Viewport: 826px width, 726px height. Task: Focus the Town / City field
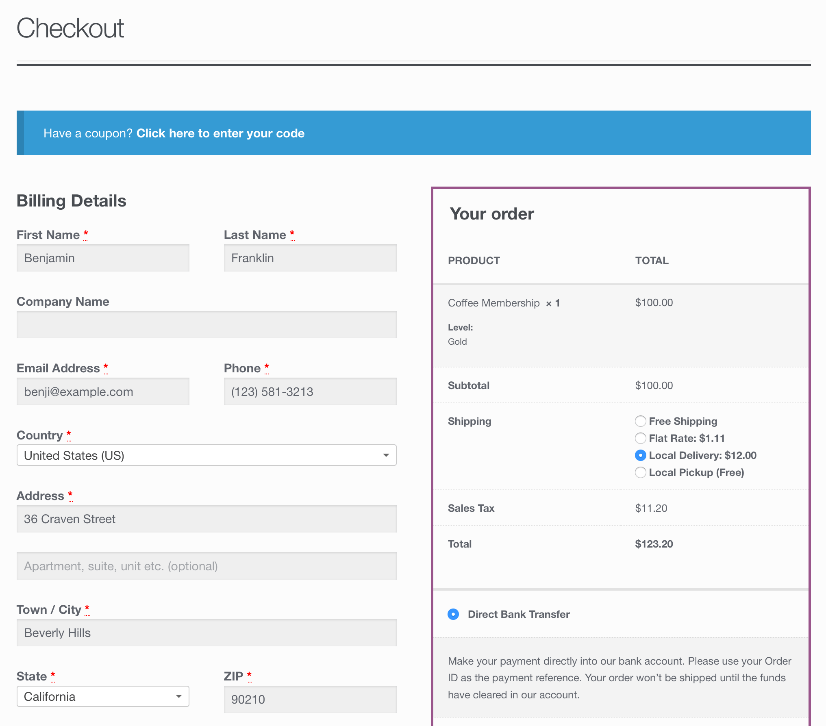click(x=206, y=633)
